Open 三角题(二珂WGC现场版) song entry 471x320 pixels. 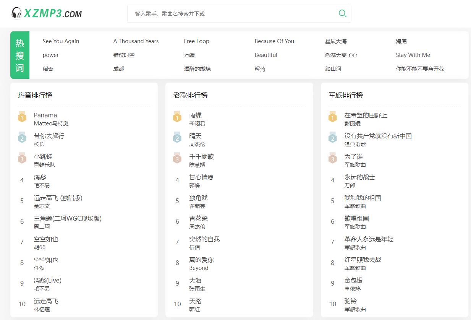68,218
